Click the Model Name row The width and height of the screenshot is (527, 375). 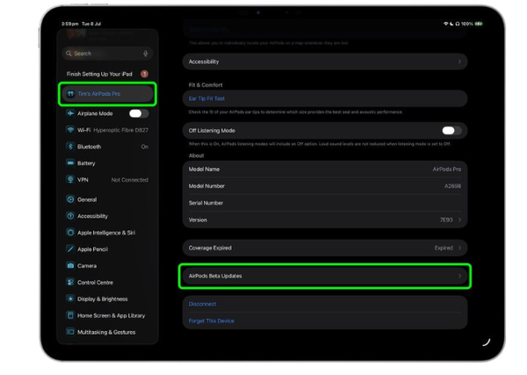pos(325,169)
